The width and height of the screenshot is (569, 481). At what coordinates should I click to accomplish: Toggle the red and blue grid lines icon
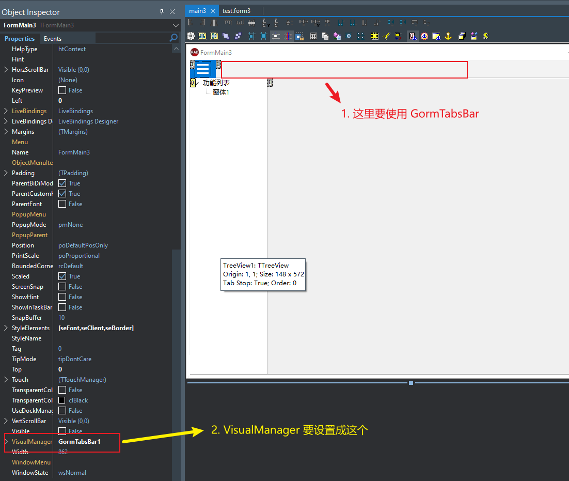coord(288,36)
